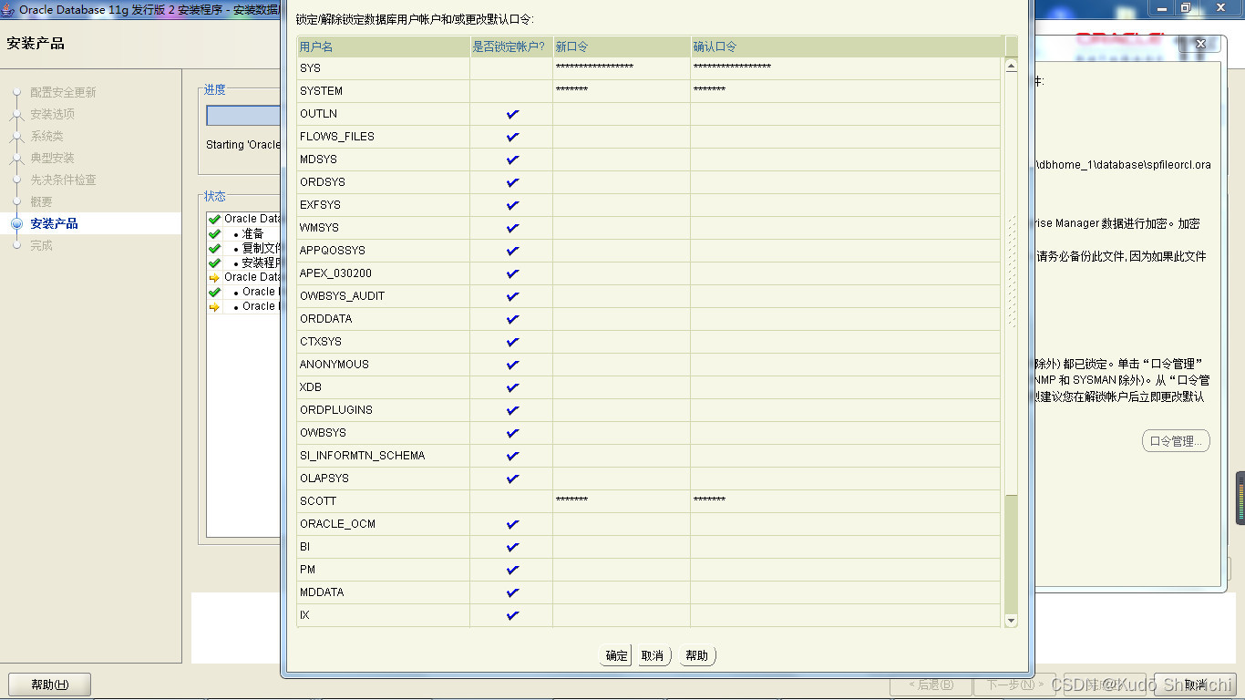Click the SYS user name cell
1245x700 pixels.
pyautogui.click(x=384, y=68)
